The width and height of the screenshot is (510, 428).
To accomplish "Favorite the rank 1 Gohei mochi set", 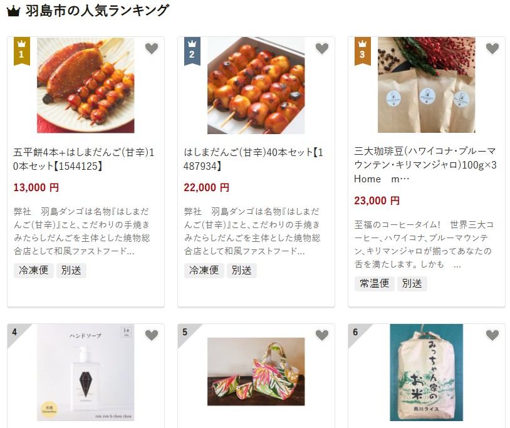I will pos(151,49).
